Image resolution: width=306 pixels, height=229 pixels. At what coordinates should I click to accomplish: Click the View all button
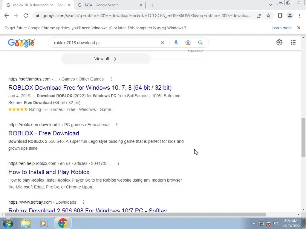click(105, 59)
